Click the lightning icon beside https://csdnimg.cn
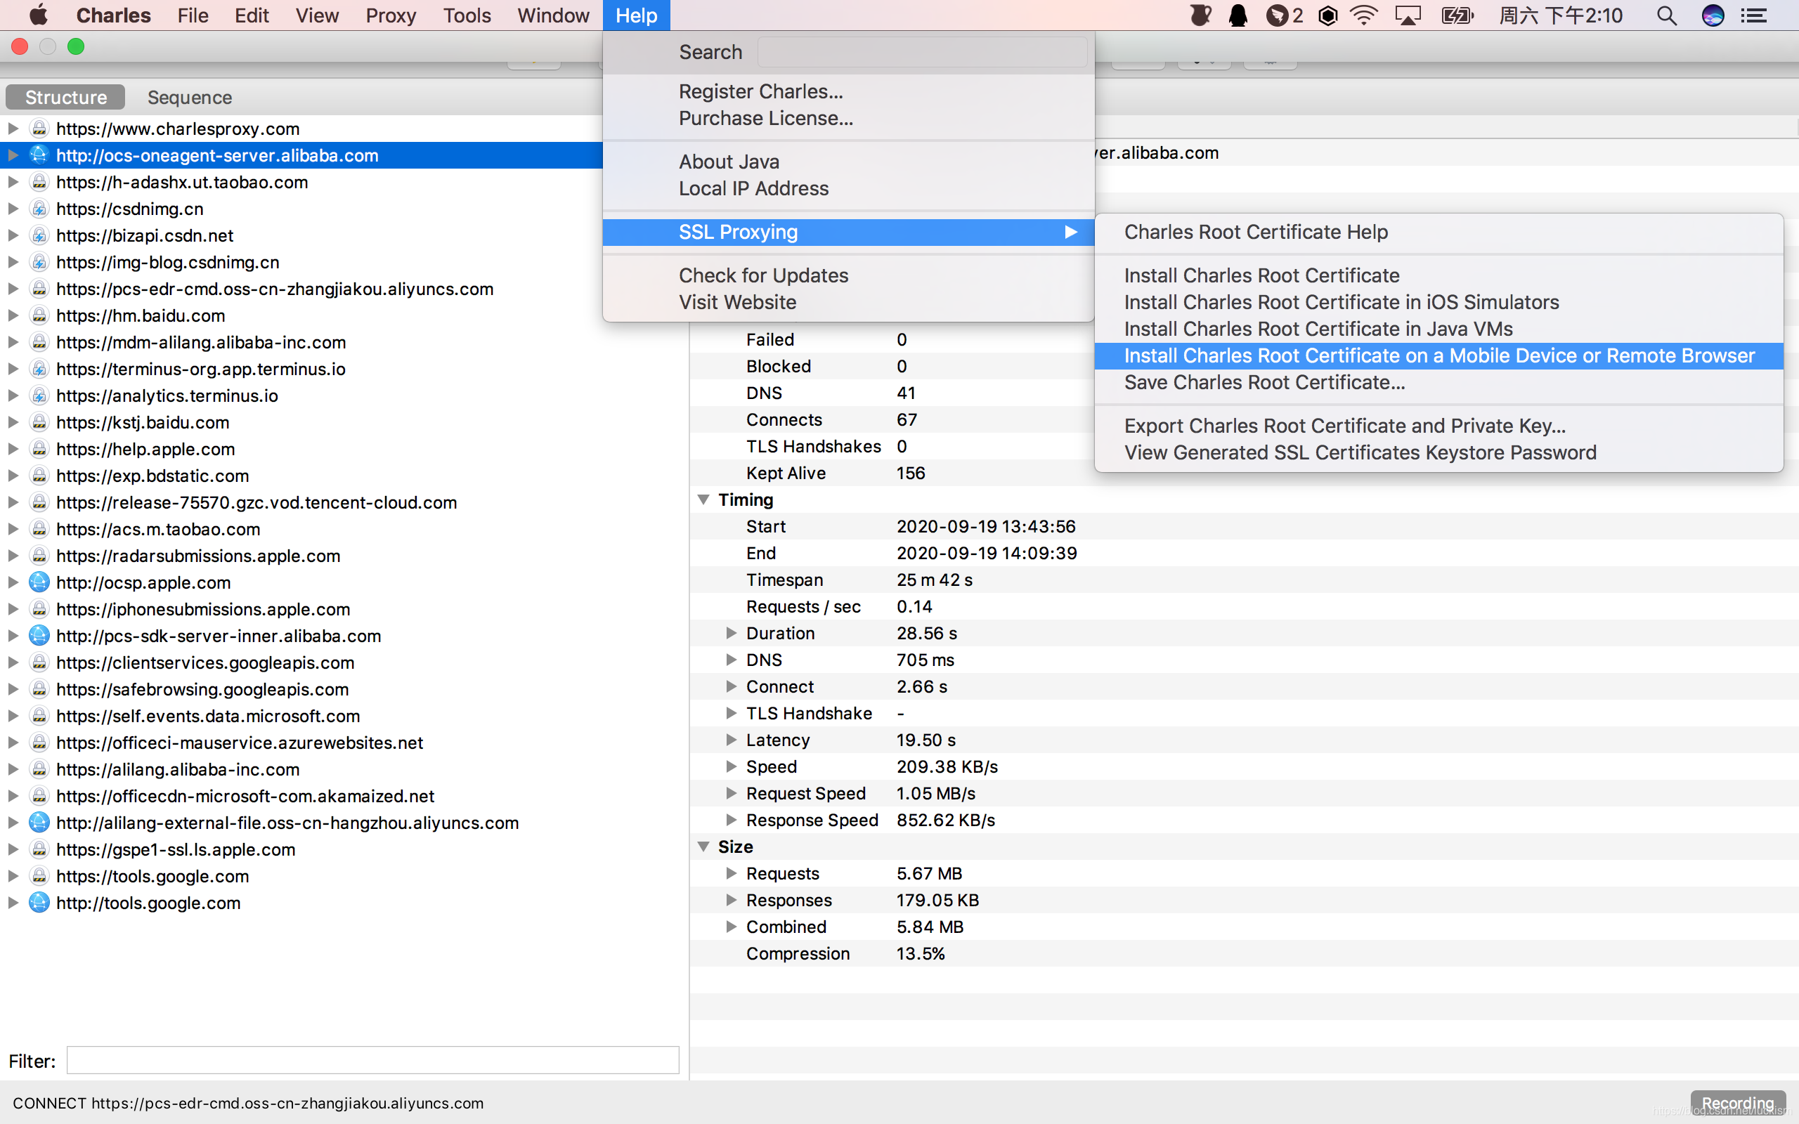The width and height of the screenshot is (1799, 1124). click(x=39, y=209)
